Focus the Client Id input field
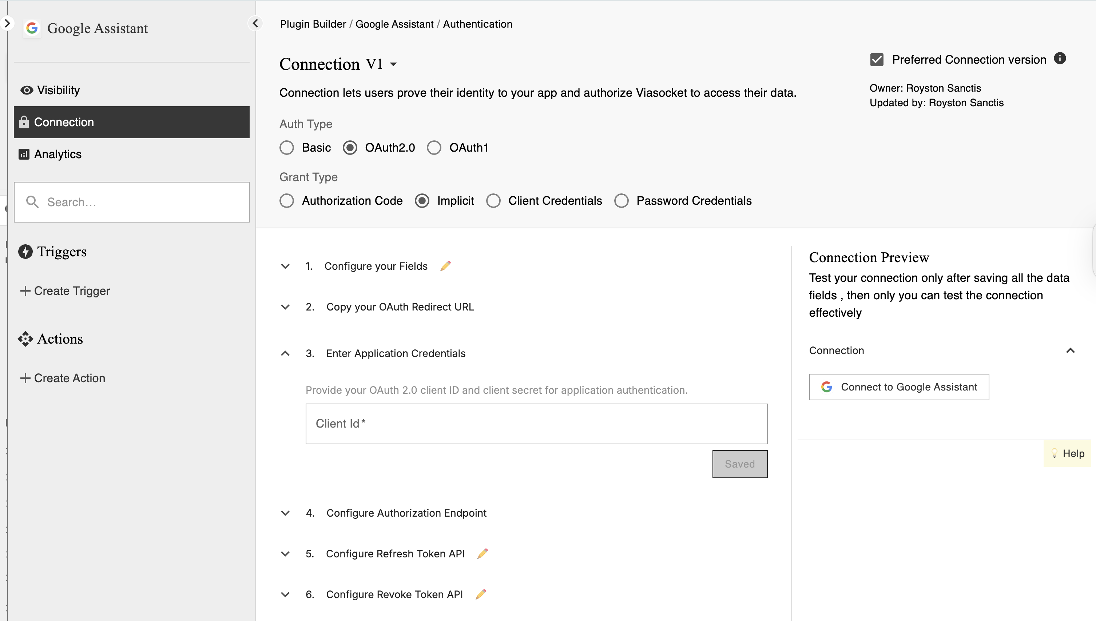Screen dimensions: 1096x621 coord(536,424)
